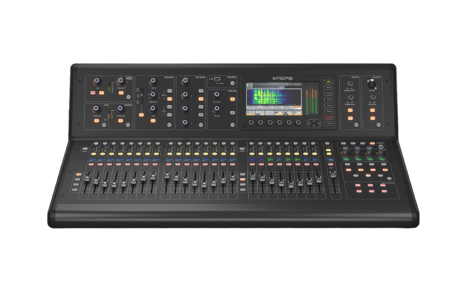Grab the eighth input channel fader
466x291 pixels.
pos(153,176)
